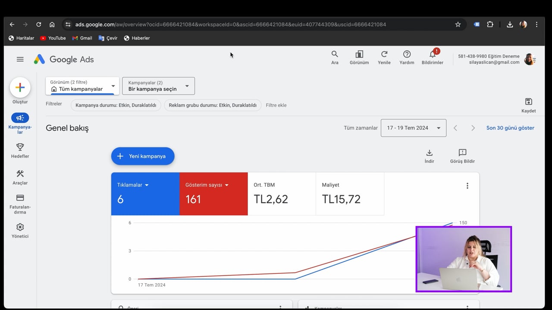Open the browser home page icon
The width and height of the screenshot is (552, 310).
52,25
